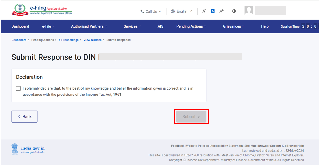Open the Help menu item
Screen dimensions: 319x165
(x=265, y=26)
